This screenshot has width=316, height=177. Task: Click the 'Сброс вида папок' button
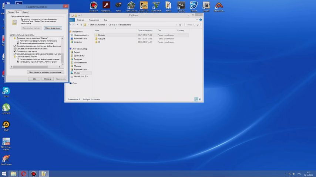(53, 28)
